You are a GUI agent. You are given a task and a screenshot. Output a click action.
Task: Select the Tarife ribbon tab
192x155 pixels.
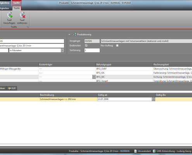pos(17,8)
